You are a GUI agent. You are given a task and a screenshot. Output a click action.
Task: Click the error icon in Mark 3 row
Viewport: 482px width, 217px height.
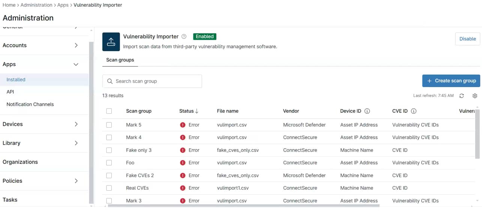pos(183,200)
